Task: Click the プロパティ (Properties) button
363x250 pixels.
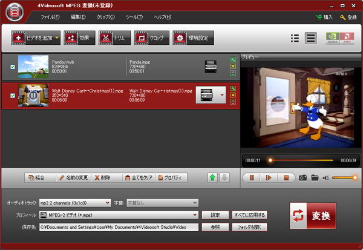Action: click(172, 178)
